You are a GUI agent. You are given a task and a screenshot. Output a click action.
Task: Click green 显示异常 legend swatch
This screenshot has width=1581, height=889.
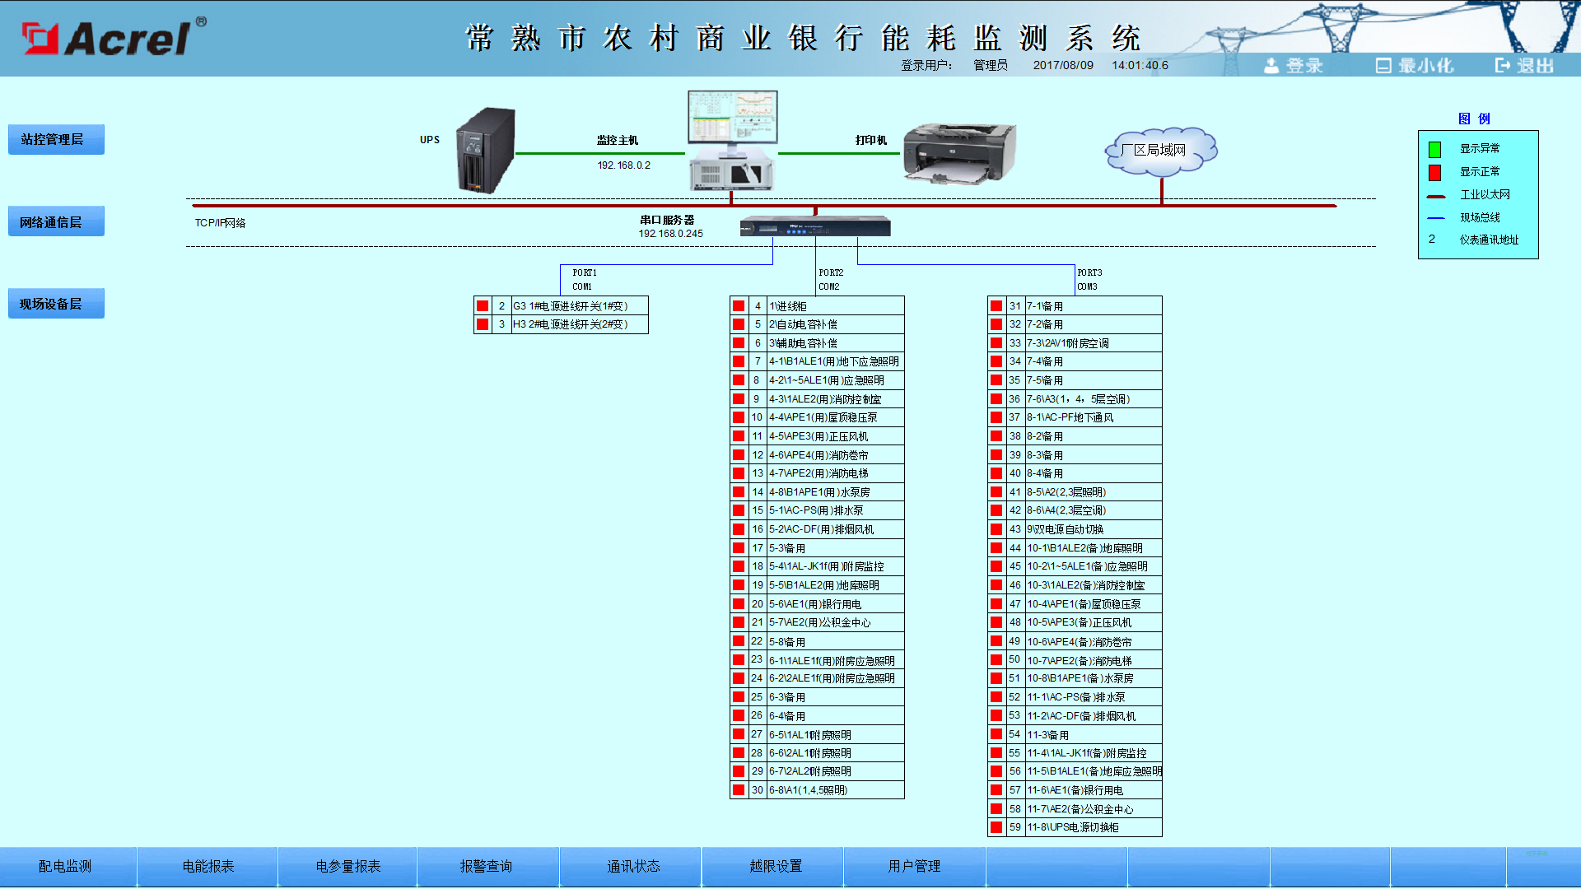[1434, 149]
